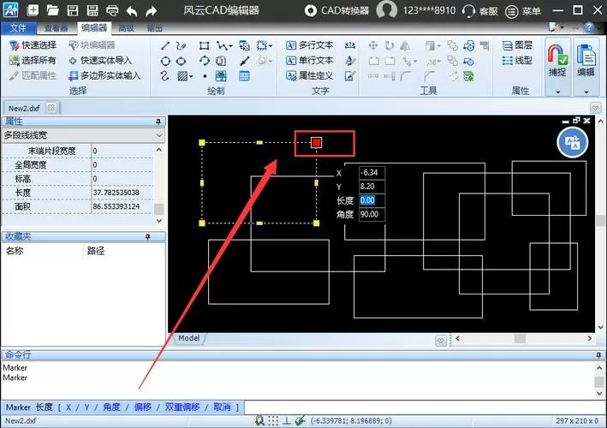This screenshot has width=607, height=428.
Task: Select the Circle drawing tool
Action: [x=165, y=61]
